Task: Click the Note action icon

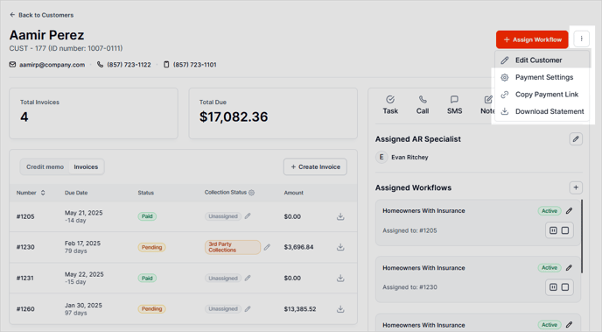Action: tap(487, 100)
